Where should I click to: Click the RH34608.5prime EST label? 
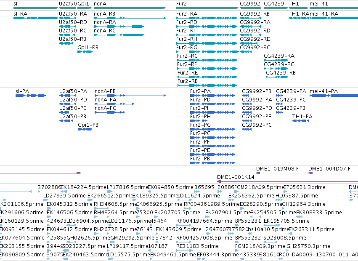(115, 204)
